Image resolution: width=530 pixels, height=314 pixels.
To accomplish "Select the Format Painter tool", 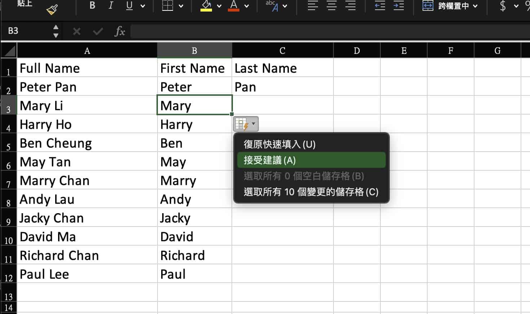I will pos(51,9).
